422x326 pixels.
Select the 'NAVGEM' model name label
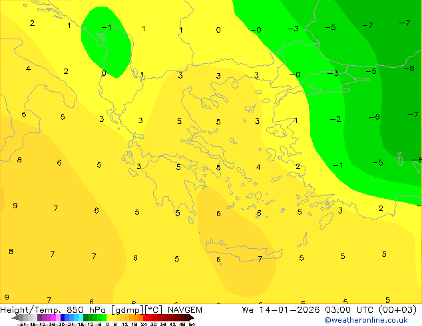(185, 310)
